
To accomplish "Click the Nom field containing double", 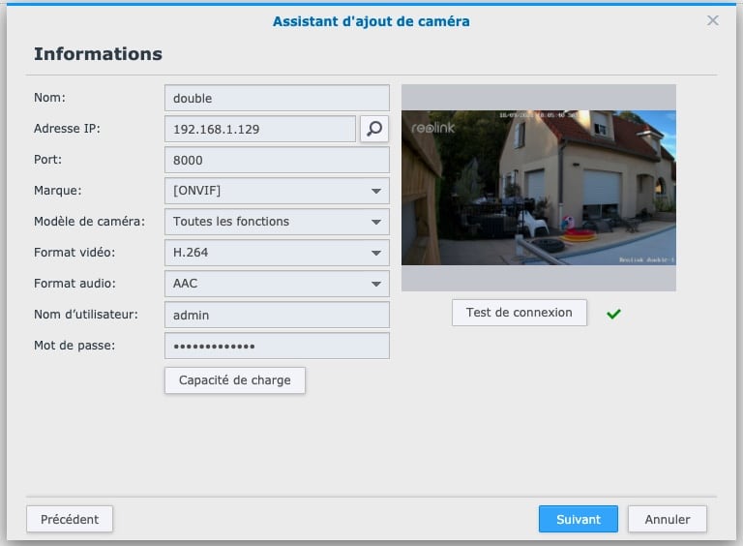I will (277, 98).
